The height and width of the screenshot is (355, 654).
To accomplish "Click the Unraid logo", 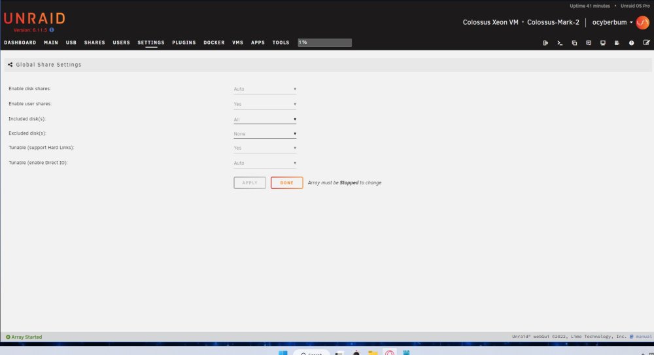I will click(35, 18).
